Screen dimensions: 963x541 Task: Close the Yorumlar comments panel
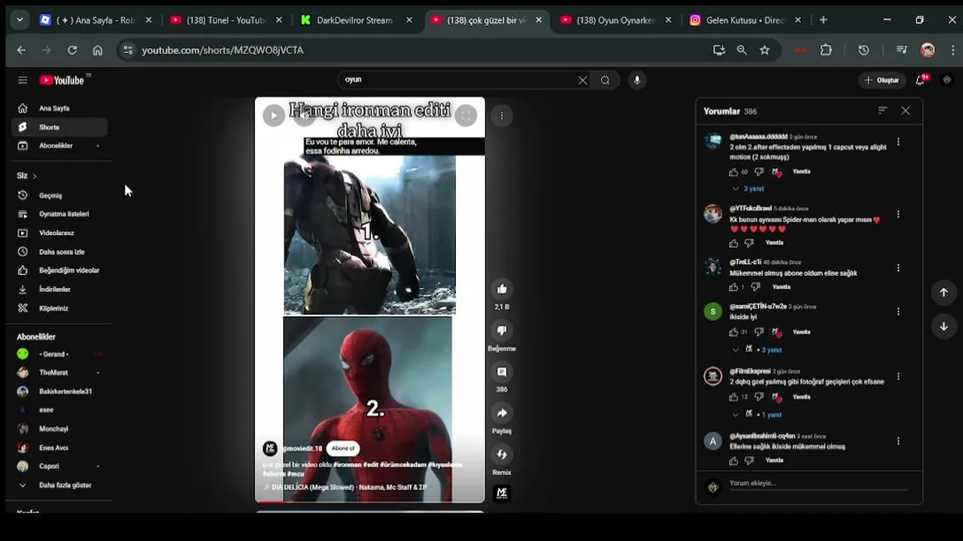point(906,110)
